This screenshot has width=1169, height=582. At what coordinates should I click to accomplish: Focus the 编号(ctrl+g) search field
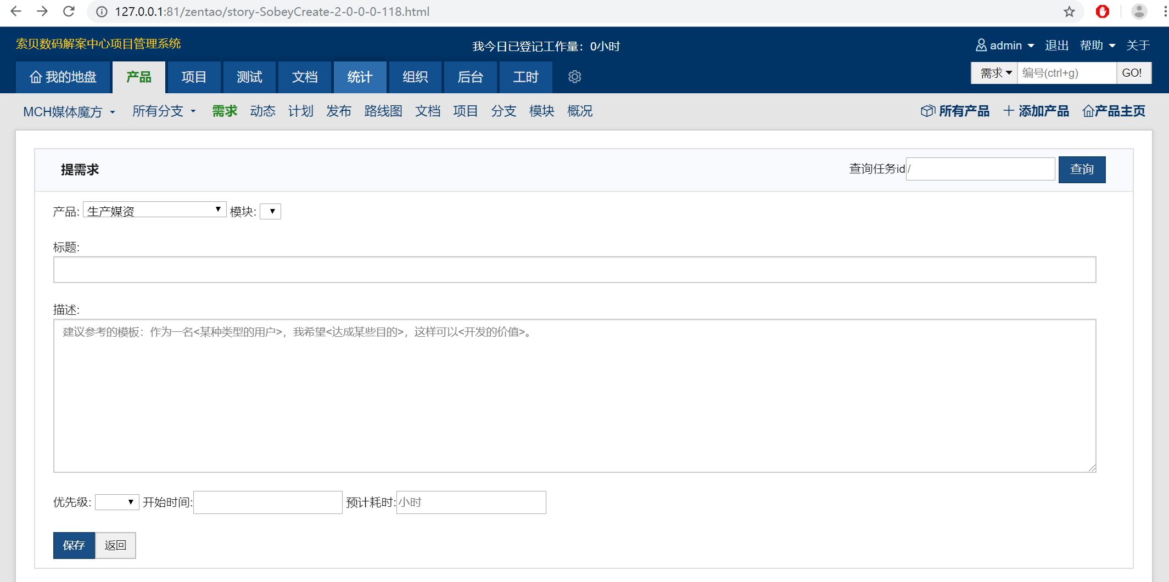pos(1067,73)
